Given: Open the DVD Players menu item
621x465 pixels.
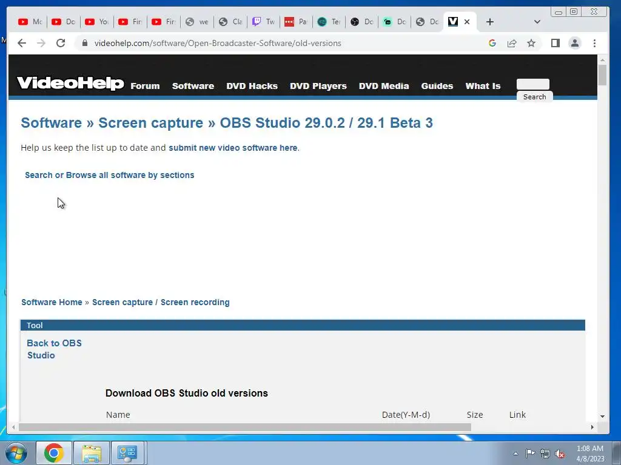Looking at the screenshot, I should click(318, 86).
